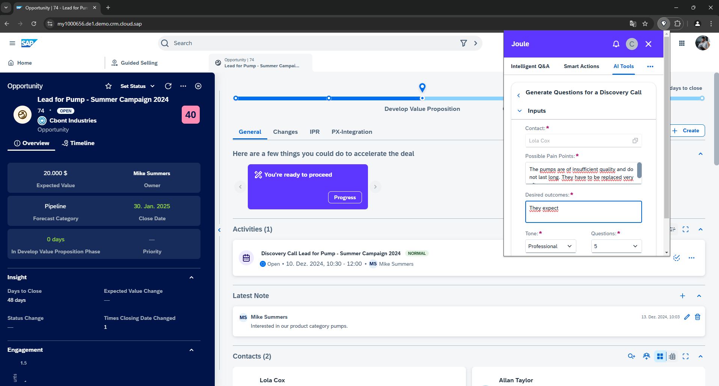This screenshot has width=719, height=386.
Task: Open the IPR tab
Action: click(315, 132)
